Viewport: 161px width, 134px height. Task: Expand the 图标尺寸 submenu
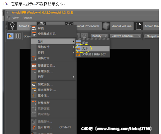(53, 47)
